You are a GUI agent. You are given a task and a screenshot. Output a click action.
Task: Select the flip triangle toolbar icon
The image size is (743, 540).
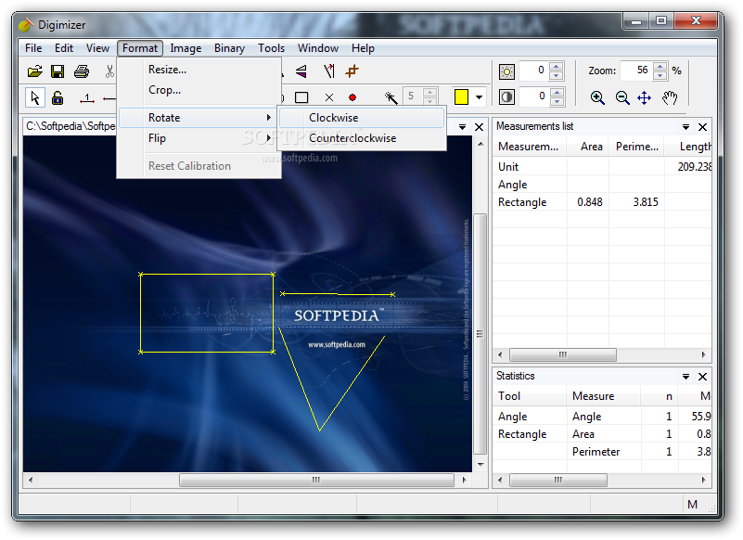(301, 71)
